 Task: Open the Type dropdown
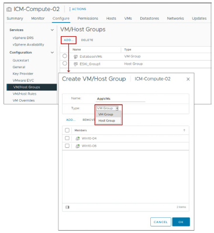pyautogui.click(x=107, y=108)
